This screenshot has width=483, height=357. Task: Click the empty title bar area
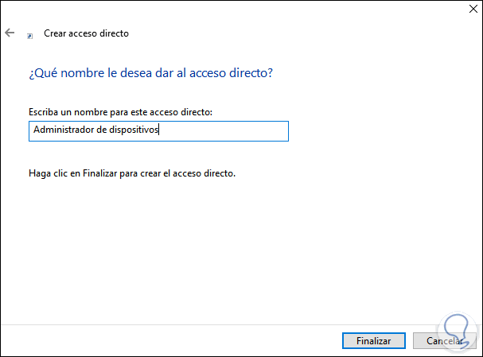tap(239, 11)
